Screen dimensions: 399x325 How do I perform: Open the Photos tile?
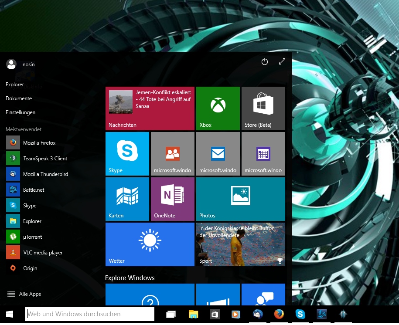pos(240,199)
